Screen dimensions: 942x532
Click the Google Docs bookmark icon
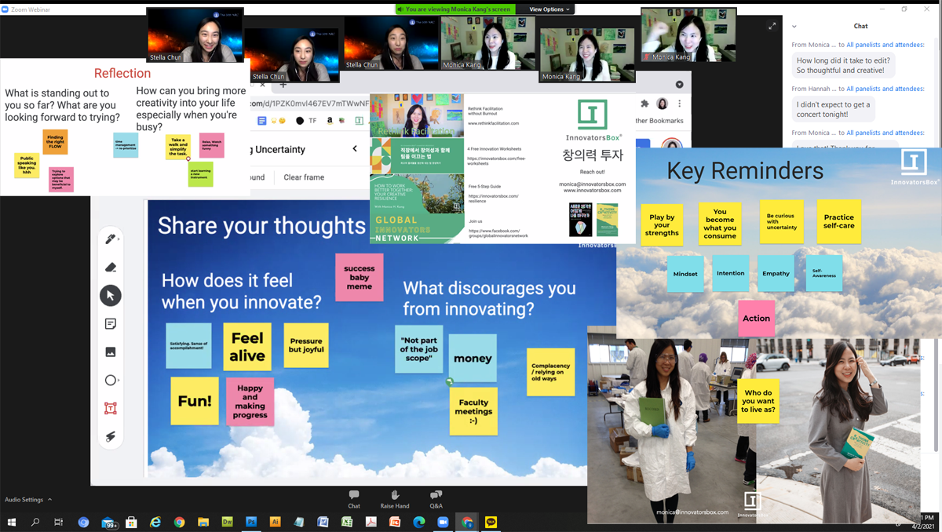[x=262, y=121]
